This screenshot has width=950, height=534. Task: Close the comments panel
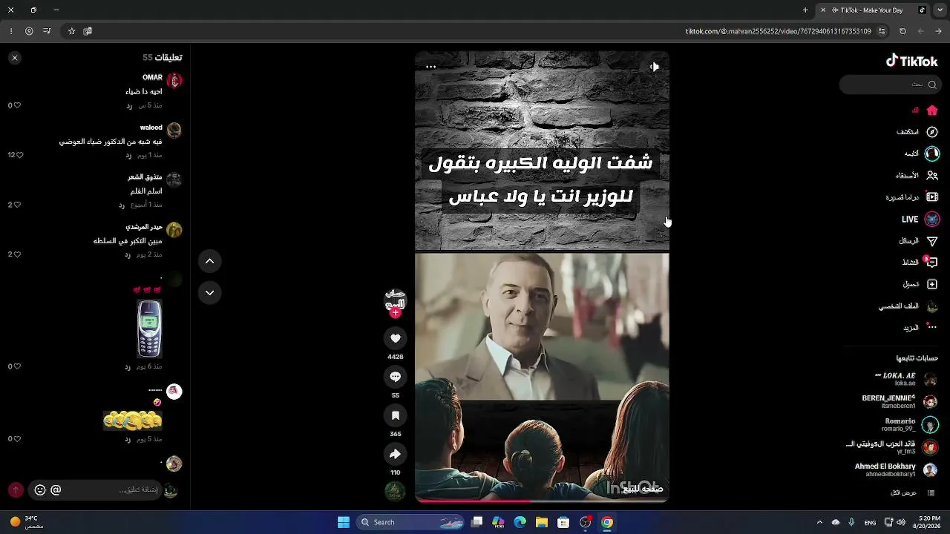(x=15, y=57)
